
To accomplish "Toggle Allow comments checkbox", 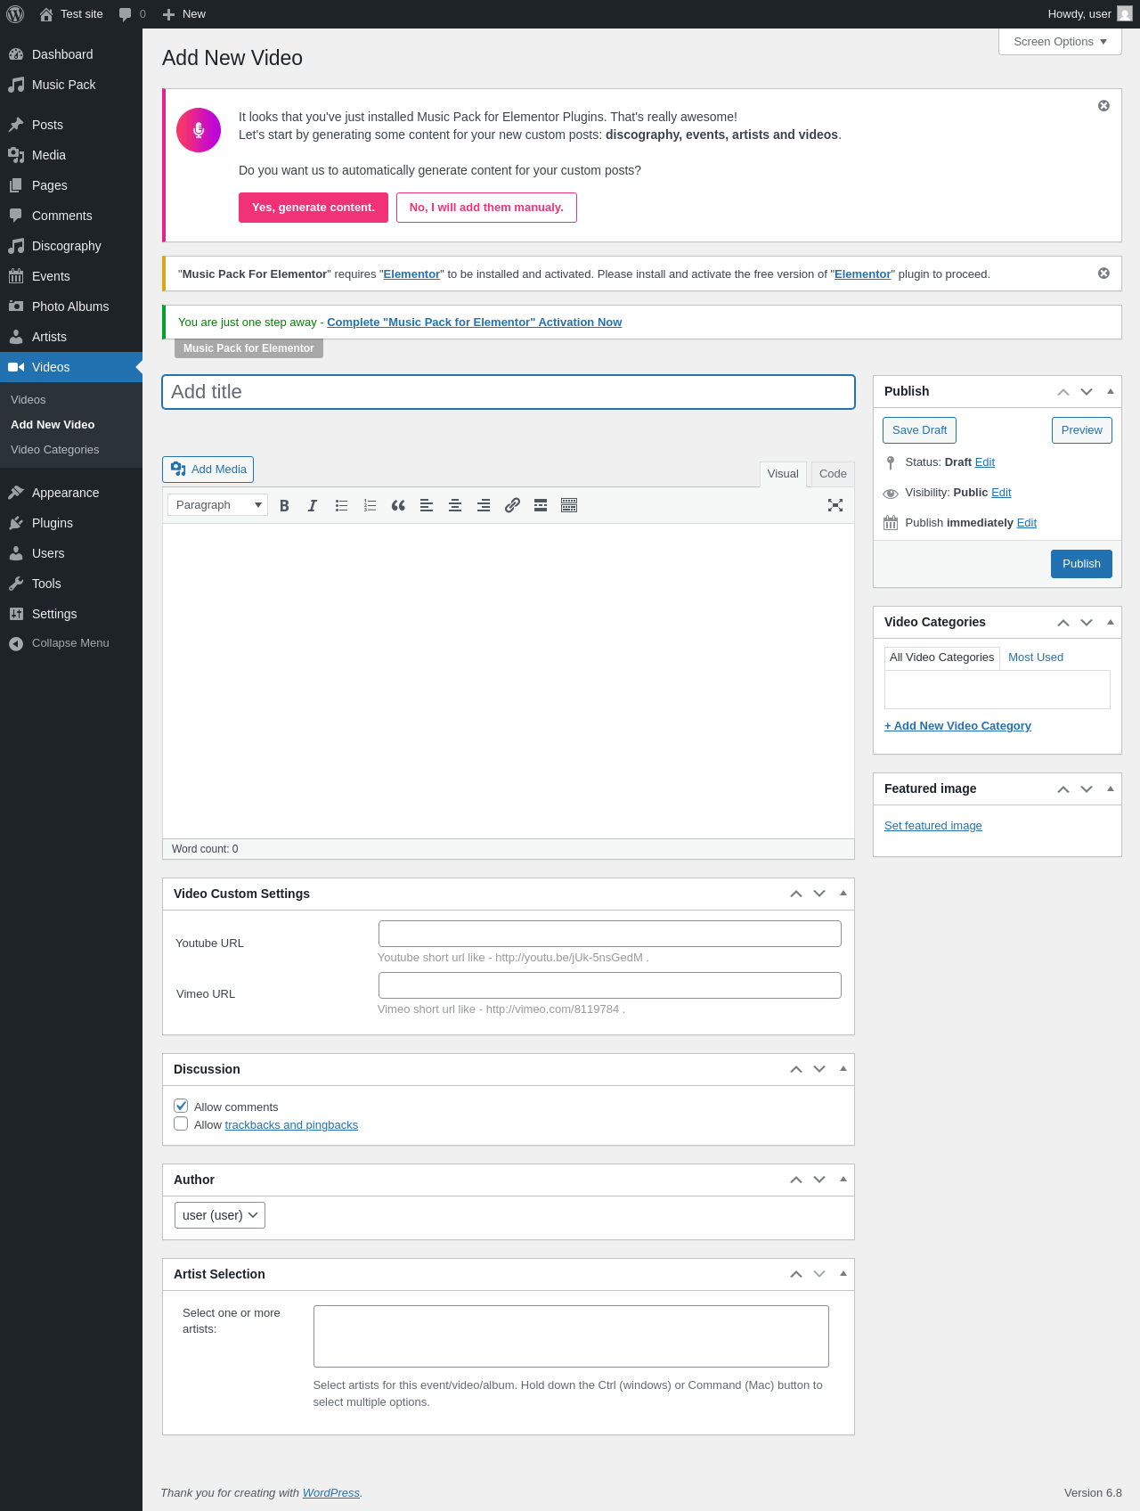I will pyautogui.click(x=181, y=1106).
